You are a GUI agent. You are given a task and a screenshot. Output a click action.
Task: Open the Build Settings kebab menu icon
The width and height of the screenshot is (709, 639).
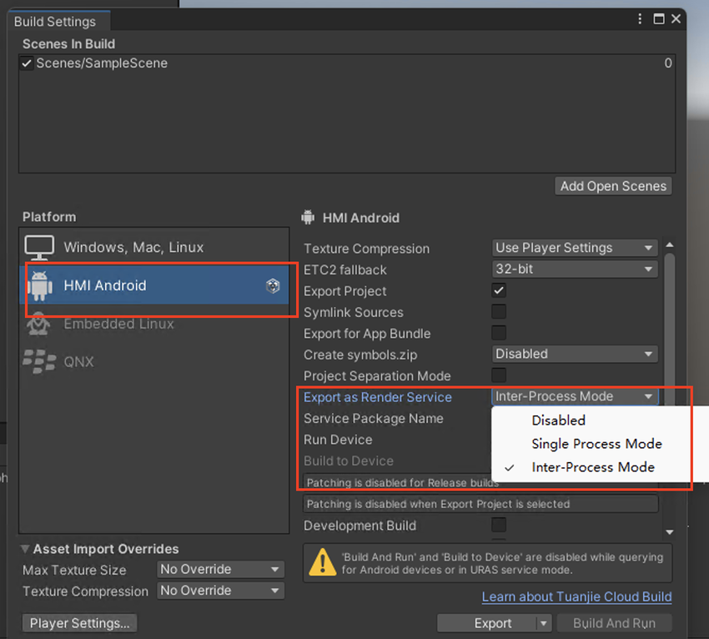(x=641, y=19)
